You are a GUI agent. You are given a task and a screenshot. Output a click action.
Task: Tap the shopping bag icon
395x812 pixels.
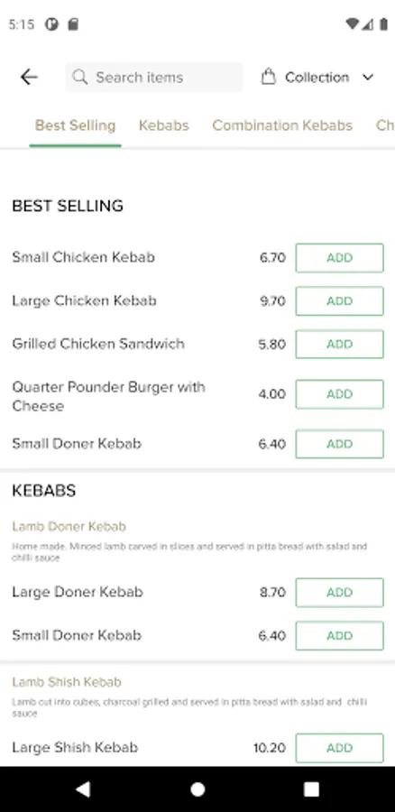(268, 78)
